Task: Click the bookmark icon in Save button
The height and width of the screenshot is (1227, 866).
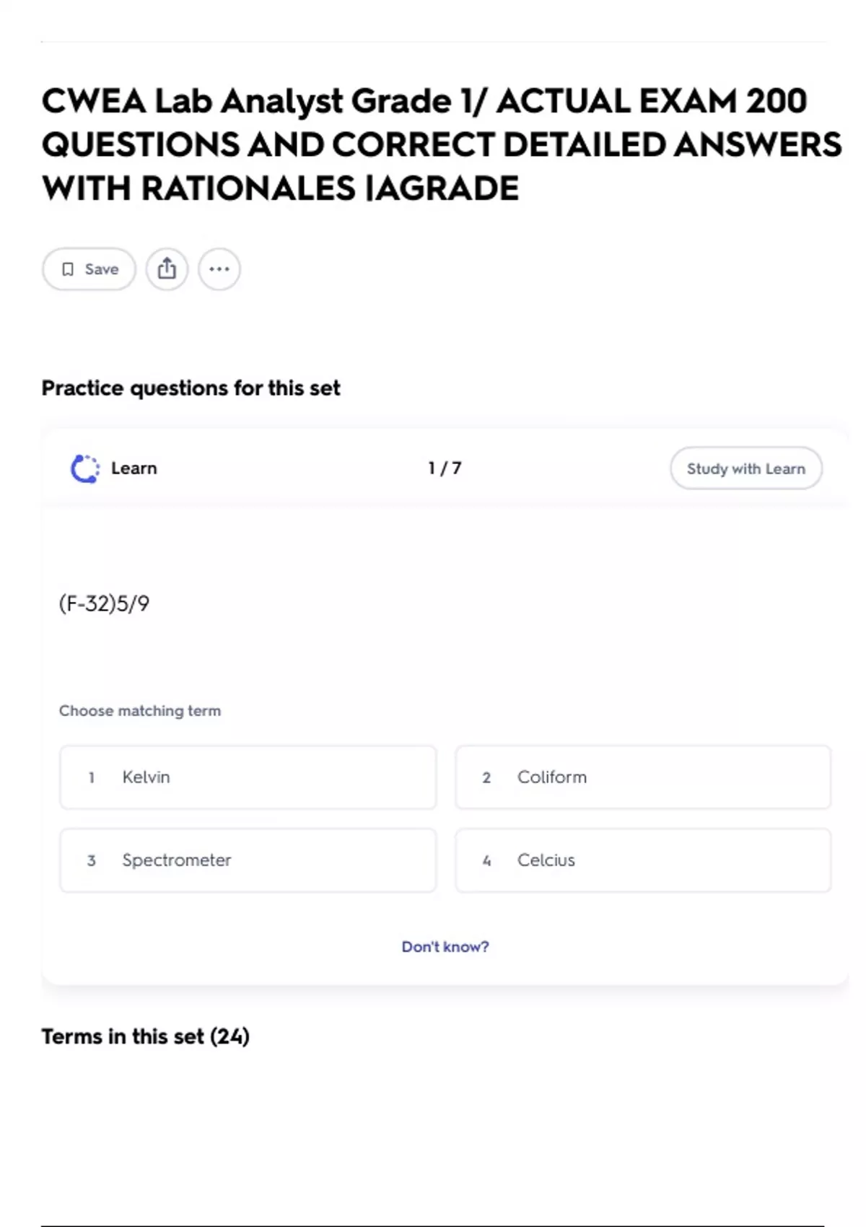Action: pos(68,269)
